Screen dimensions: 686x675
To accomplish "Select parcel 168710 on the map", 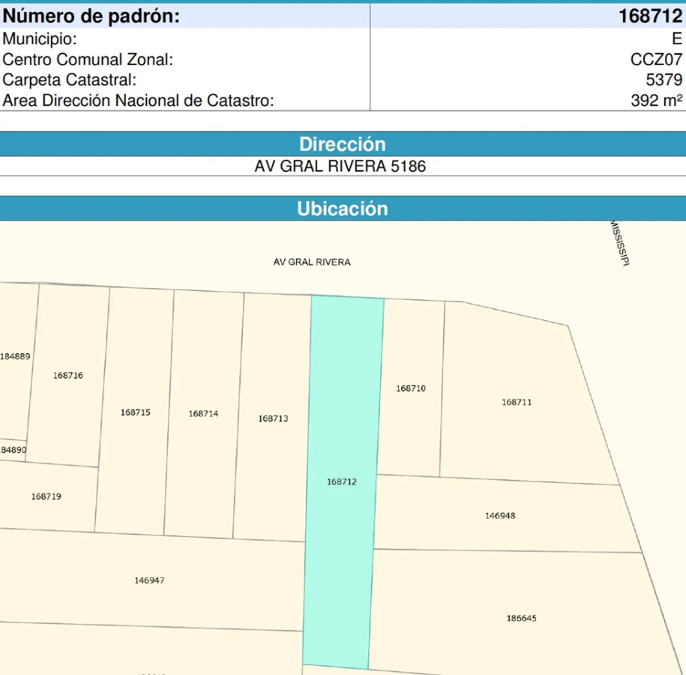I will tap(411, 389).
